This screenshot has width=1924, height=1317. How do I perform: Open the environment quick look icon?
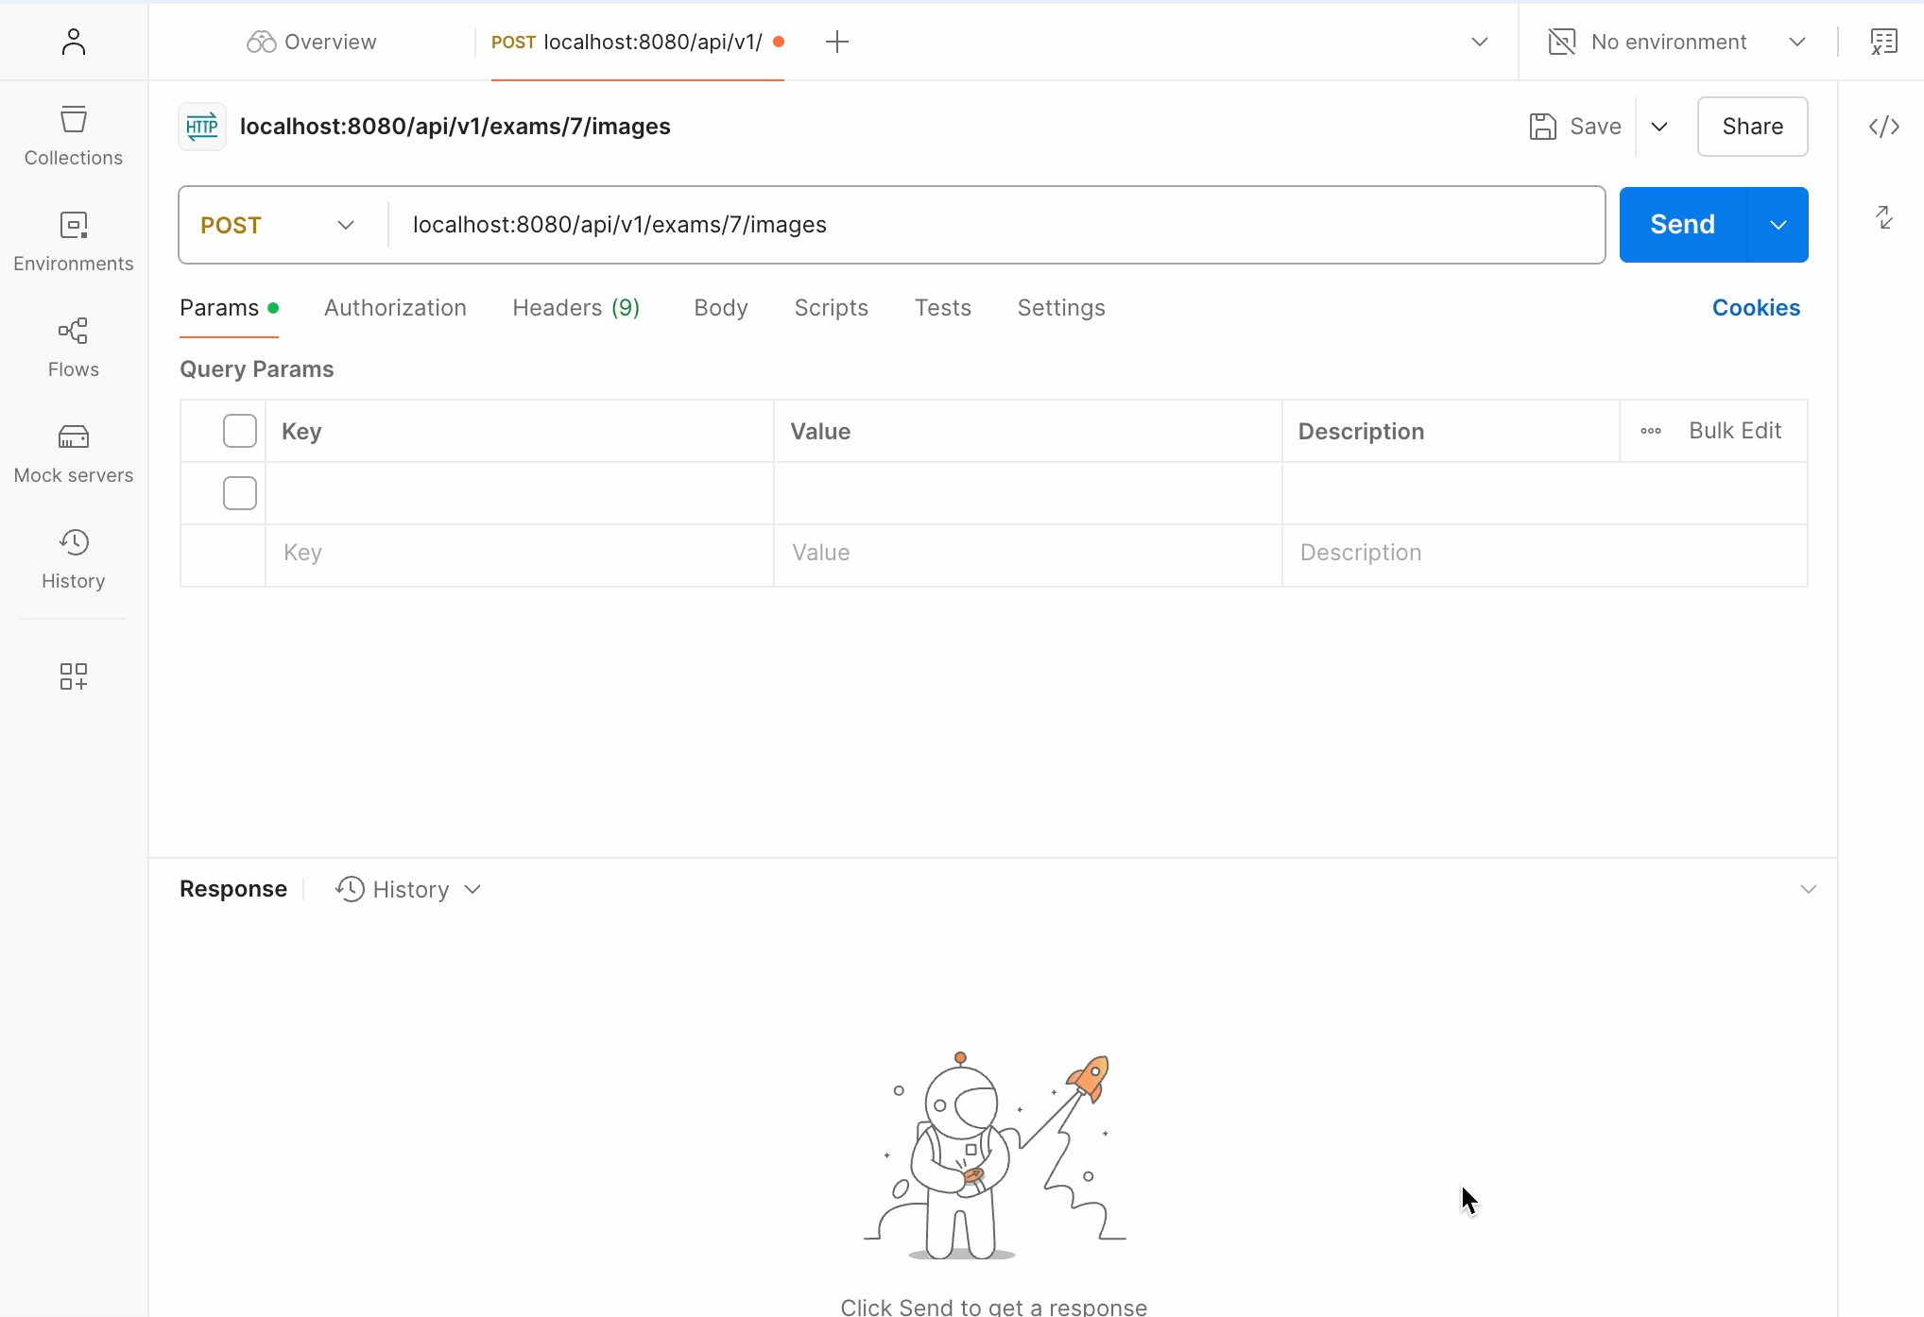pyautogui.click(x=1883, y=42)
